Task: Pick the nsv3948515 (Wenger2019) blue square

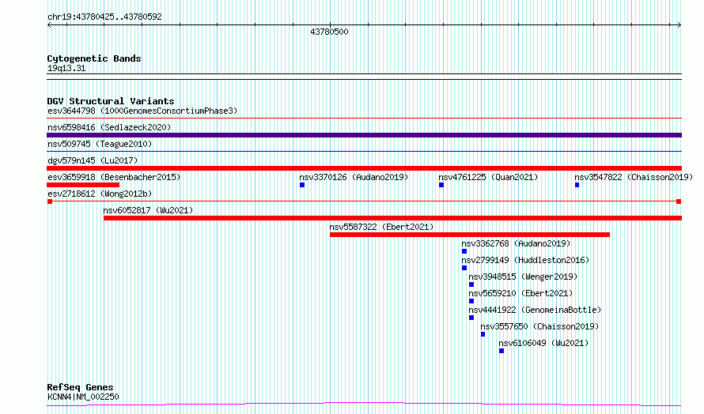Action: 471,284
